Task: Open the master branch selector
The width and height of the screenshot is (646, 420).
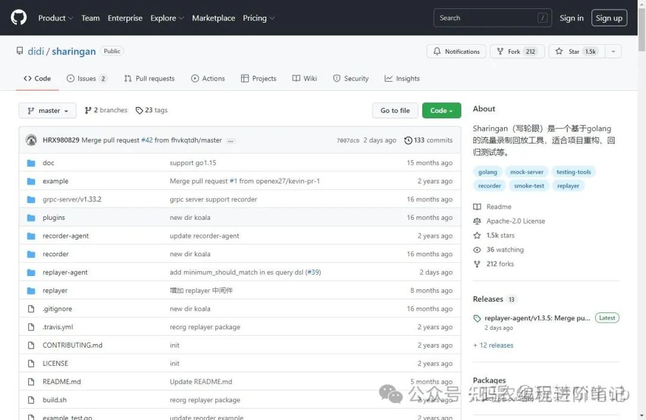Action: (x=47, y=111)
